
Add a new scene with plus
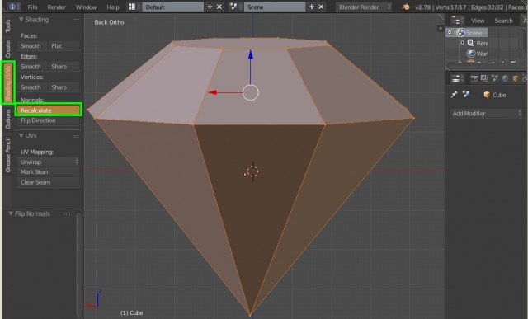point(312,7)
